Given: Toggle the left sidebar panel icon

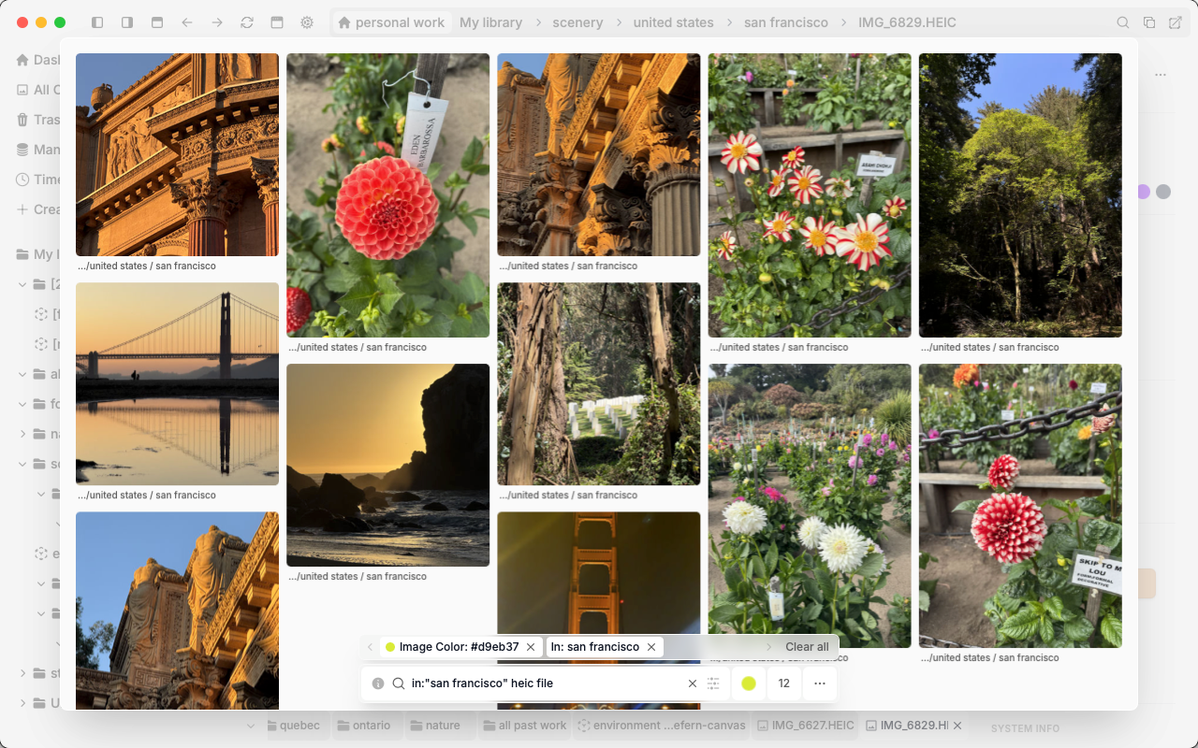Looking at the screenshot, I should (x=97, y=22).
